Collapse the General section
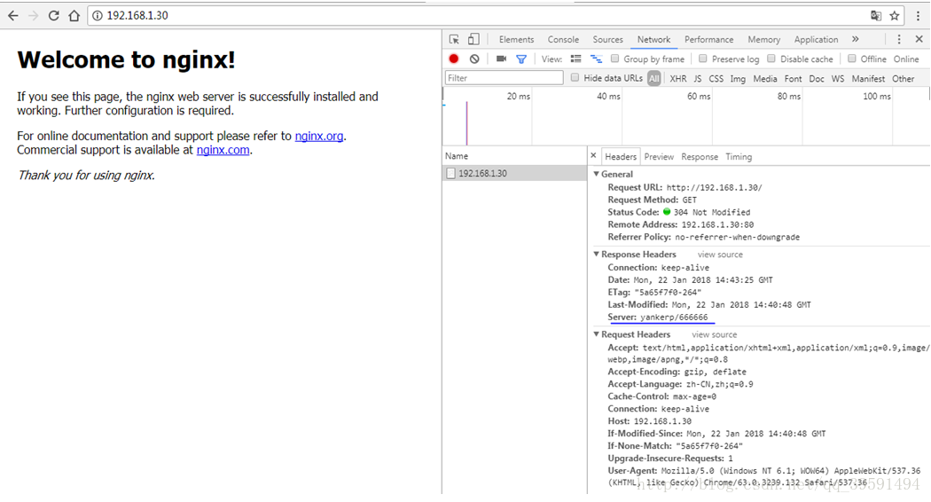Image resolution: width=931 pixels, height=502 pixels. point(597,175)
